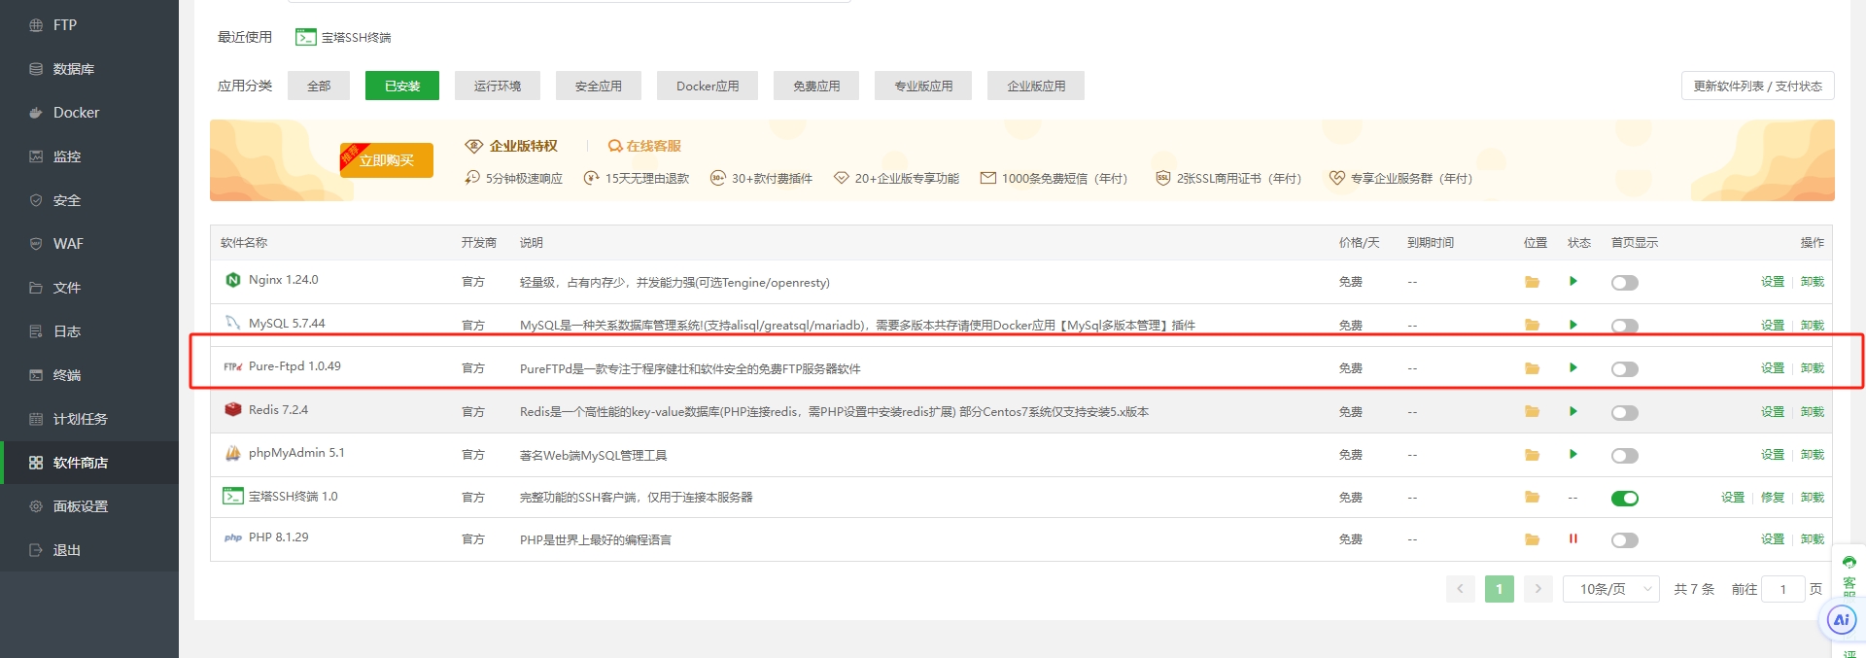Toggle homepage display for Nginx 1.24.0
Screen dimensions: 1866x658
coord(1624,283)
